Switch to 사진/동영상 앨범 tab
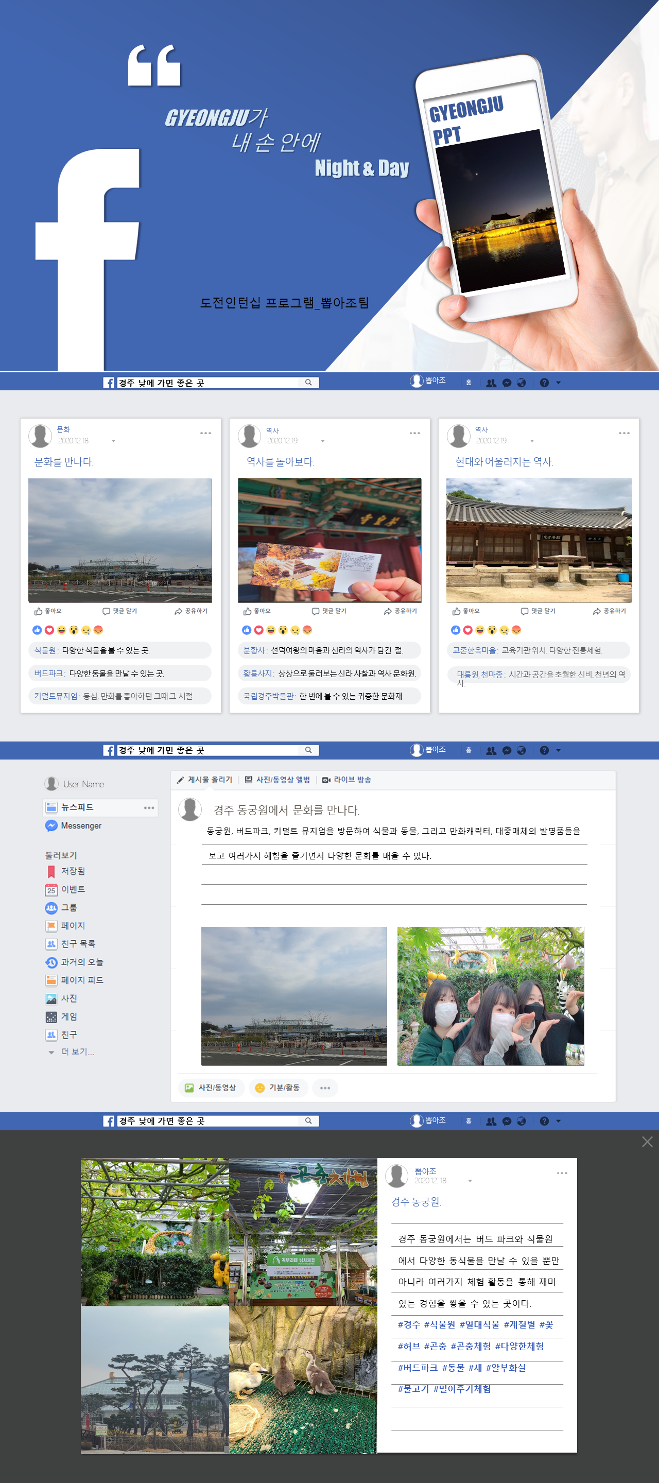This screenshot has height=1483, width=659. click(278, 780)
